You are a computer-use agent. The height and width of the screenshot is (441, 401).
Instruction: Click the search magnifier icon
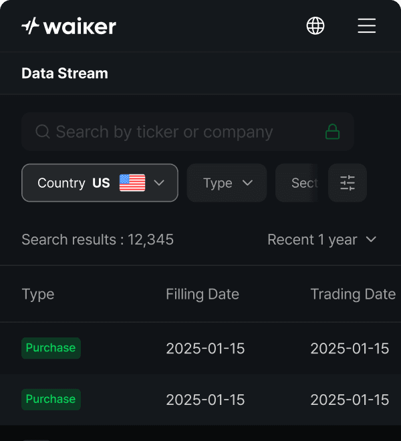coord(42,132)
